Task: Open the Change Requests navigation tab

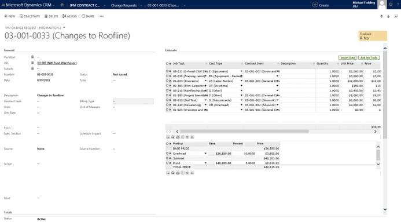Action: (124, 5)
